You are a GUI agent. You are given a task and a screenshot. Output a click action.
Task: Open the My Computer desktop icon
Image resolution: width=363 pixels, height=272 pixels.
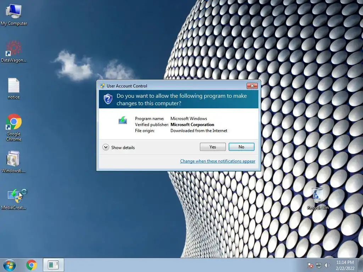pyautogui.click(x=14, y=14)
